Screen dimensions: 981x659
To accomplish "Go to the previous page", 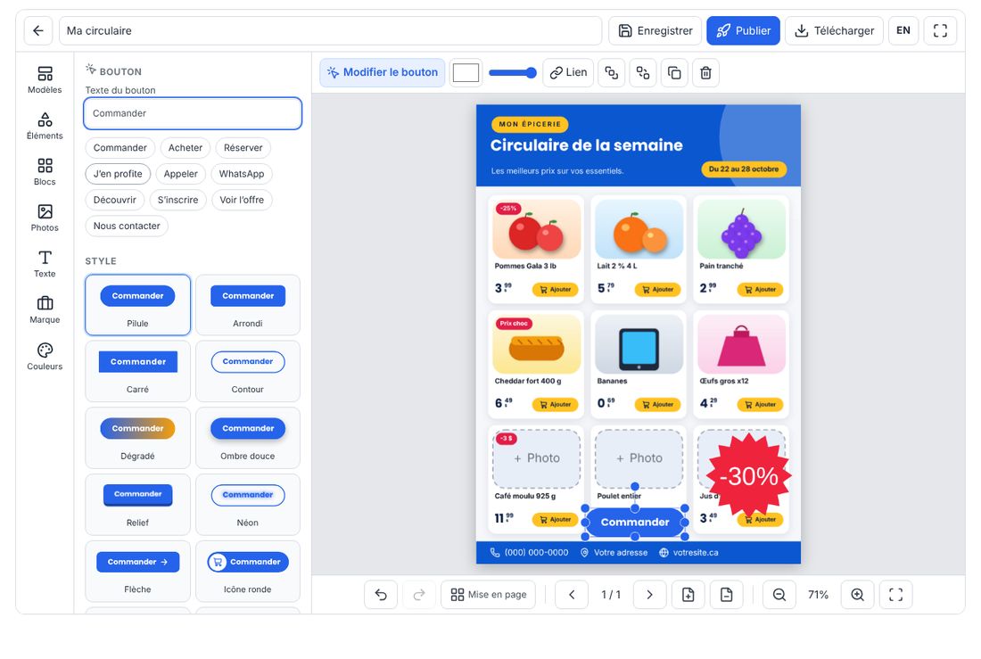I will 572,595.
